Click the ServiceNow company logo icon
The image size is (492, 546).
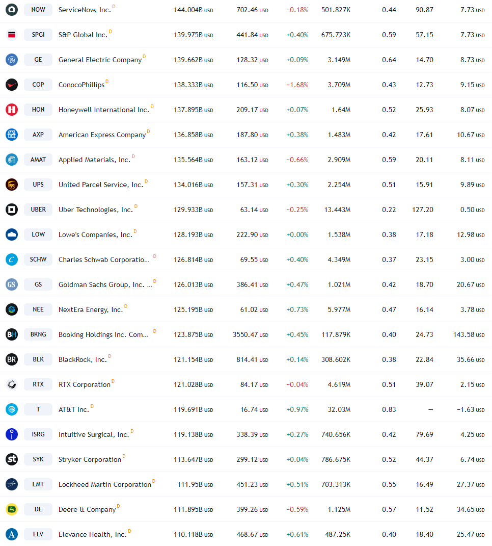tap(12, 10)
